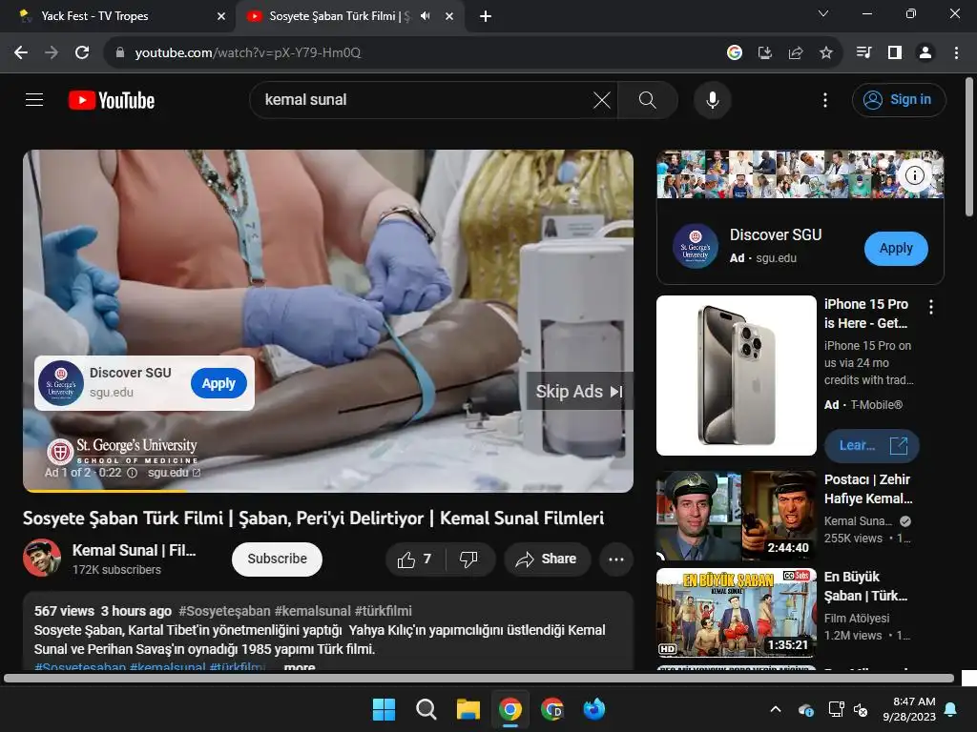
Task: Click the Learn more T-Mobile ad button
Action: pos(871,446)
